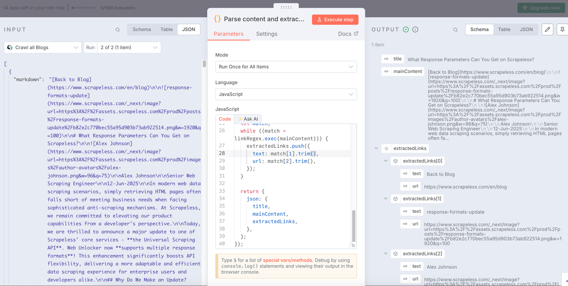Click the executions usage progress bar
Image resolution: width=568 pixels, height=286 pixels.
point(84,8)
